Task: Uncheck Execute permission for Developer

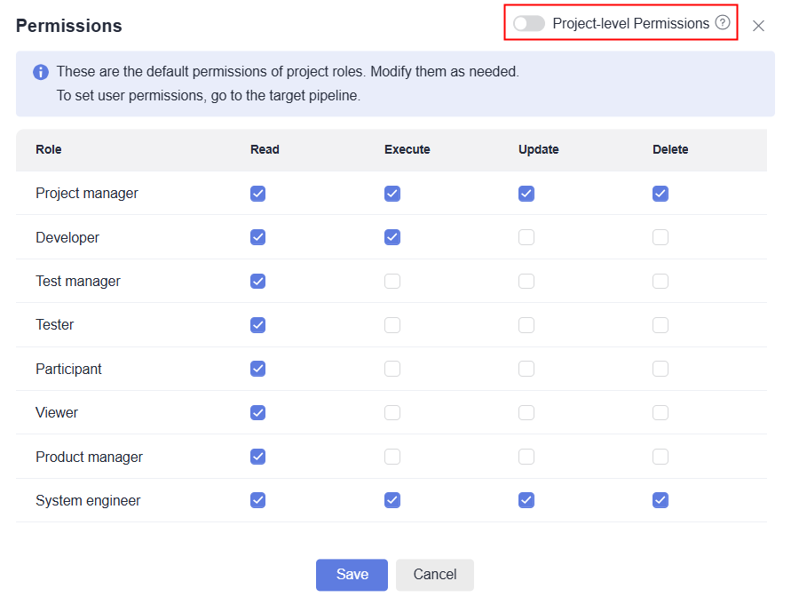Action: 392,237
